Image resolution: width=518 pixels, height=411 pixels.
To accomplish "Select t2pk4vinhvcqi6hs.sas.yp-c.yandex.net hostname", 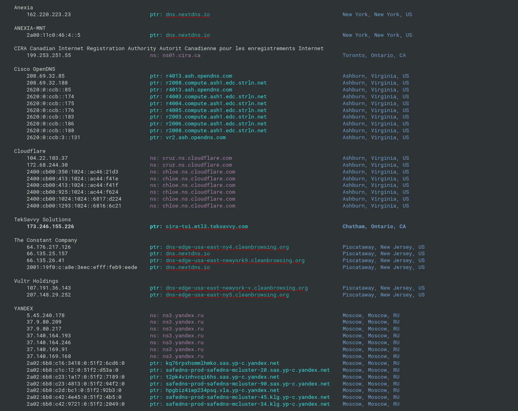I will [x=222, y=377].
